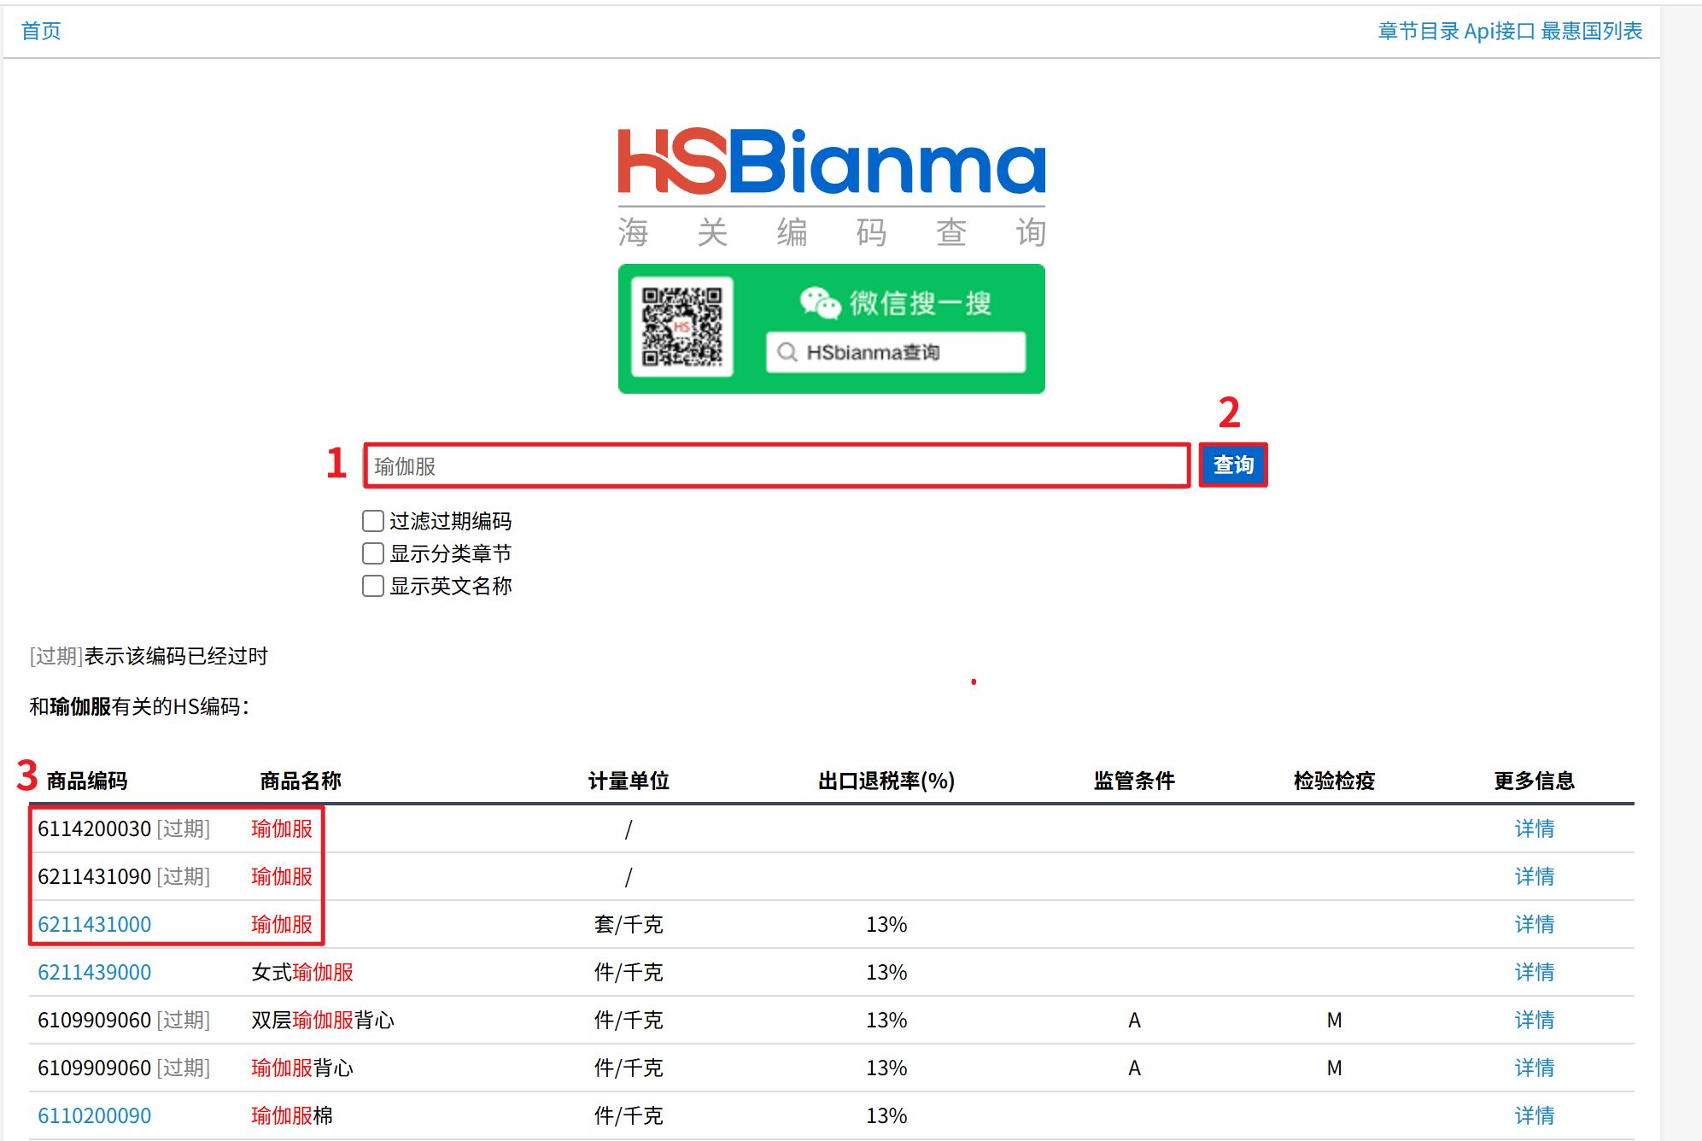Open HS code 6211431000 link

[95, 924]
